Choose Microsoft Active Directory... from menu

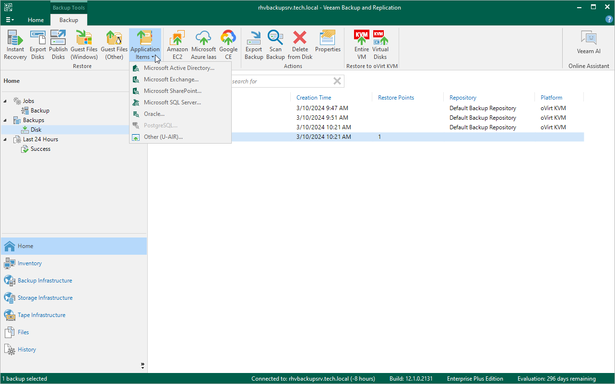coord(180,68)
